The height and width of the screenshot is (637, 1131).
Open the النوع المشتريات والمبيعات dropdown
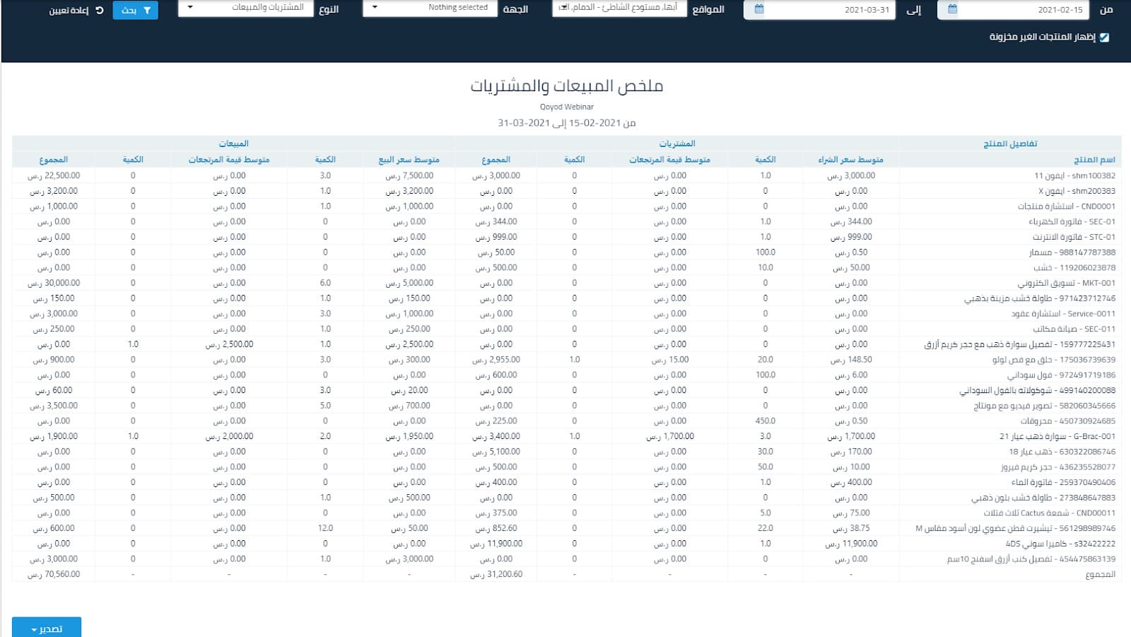(x=246, y=8)
